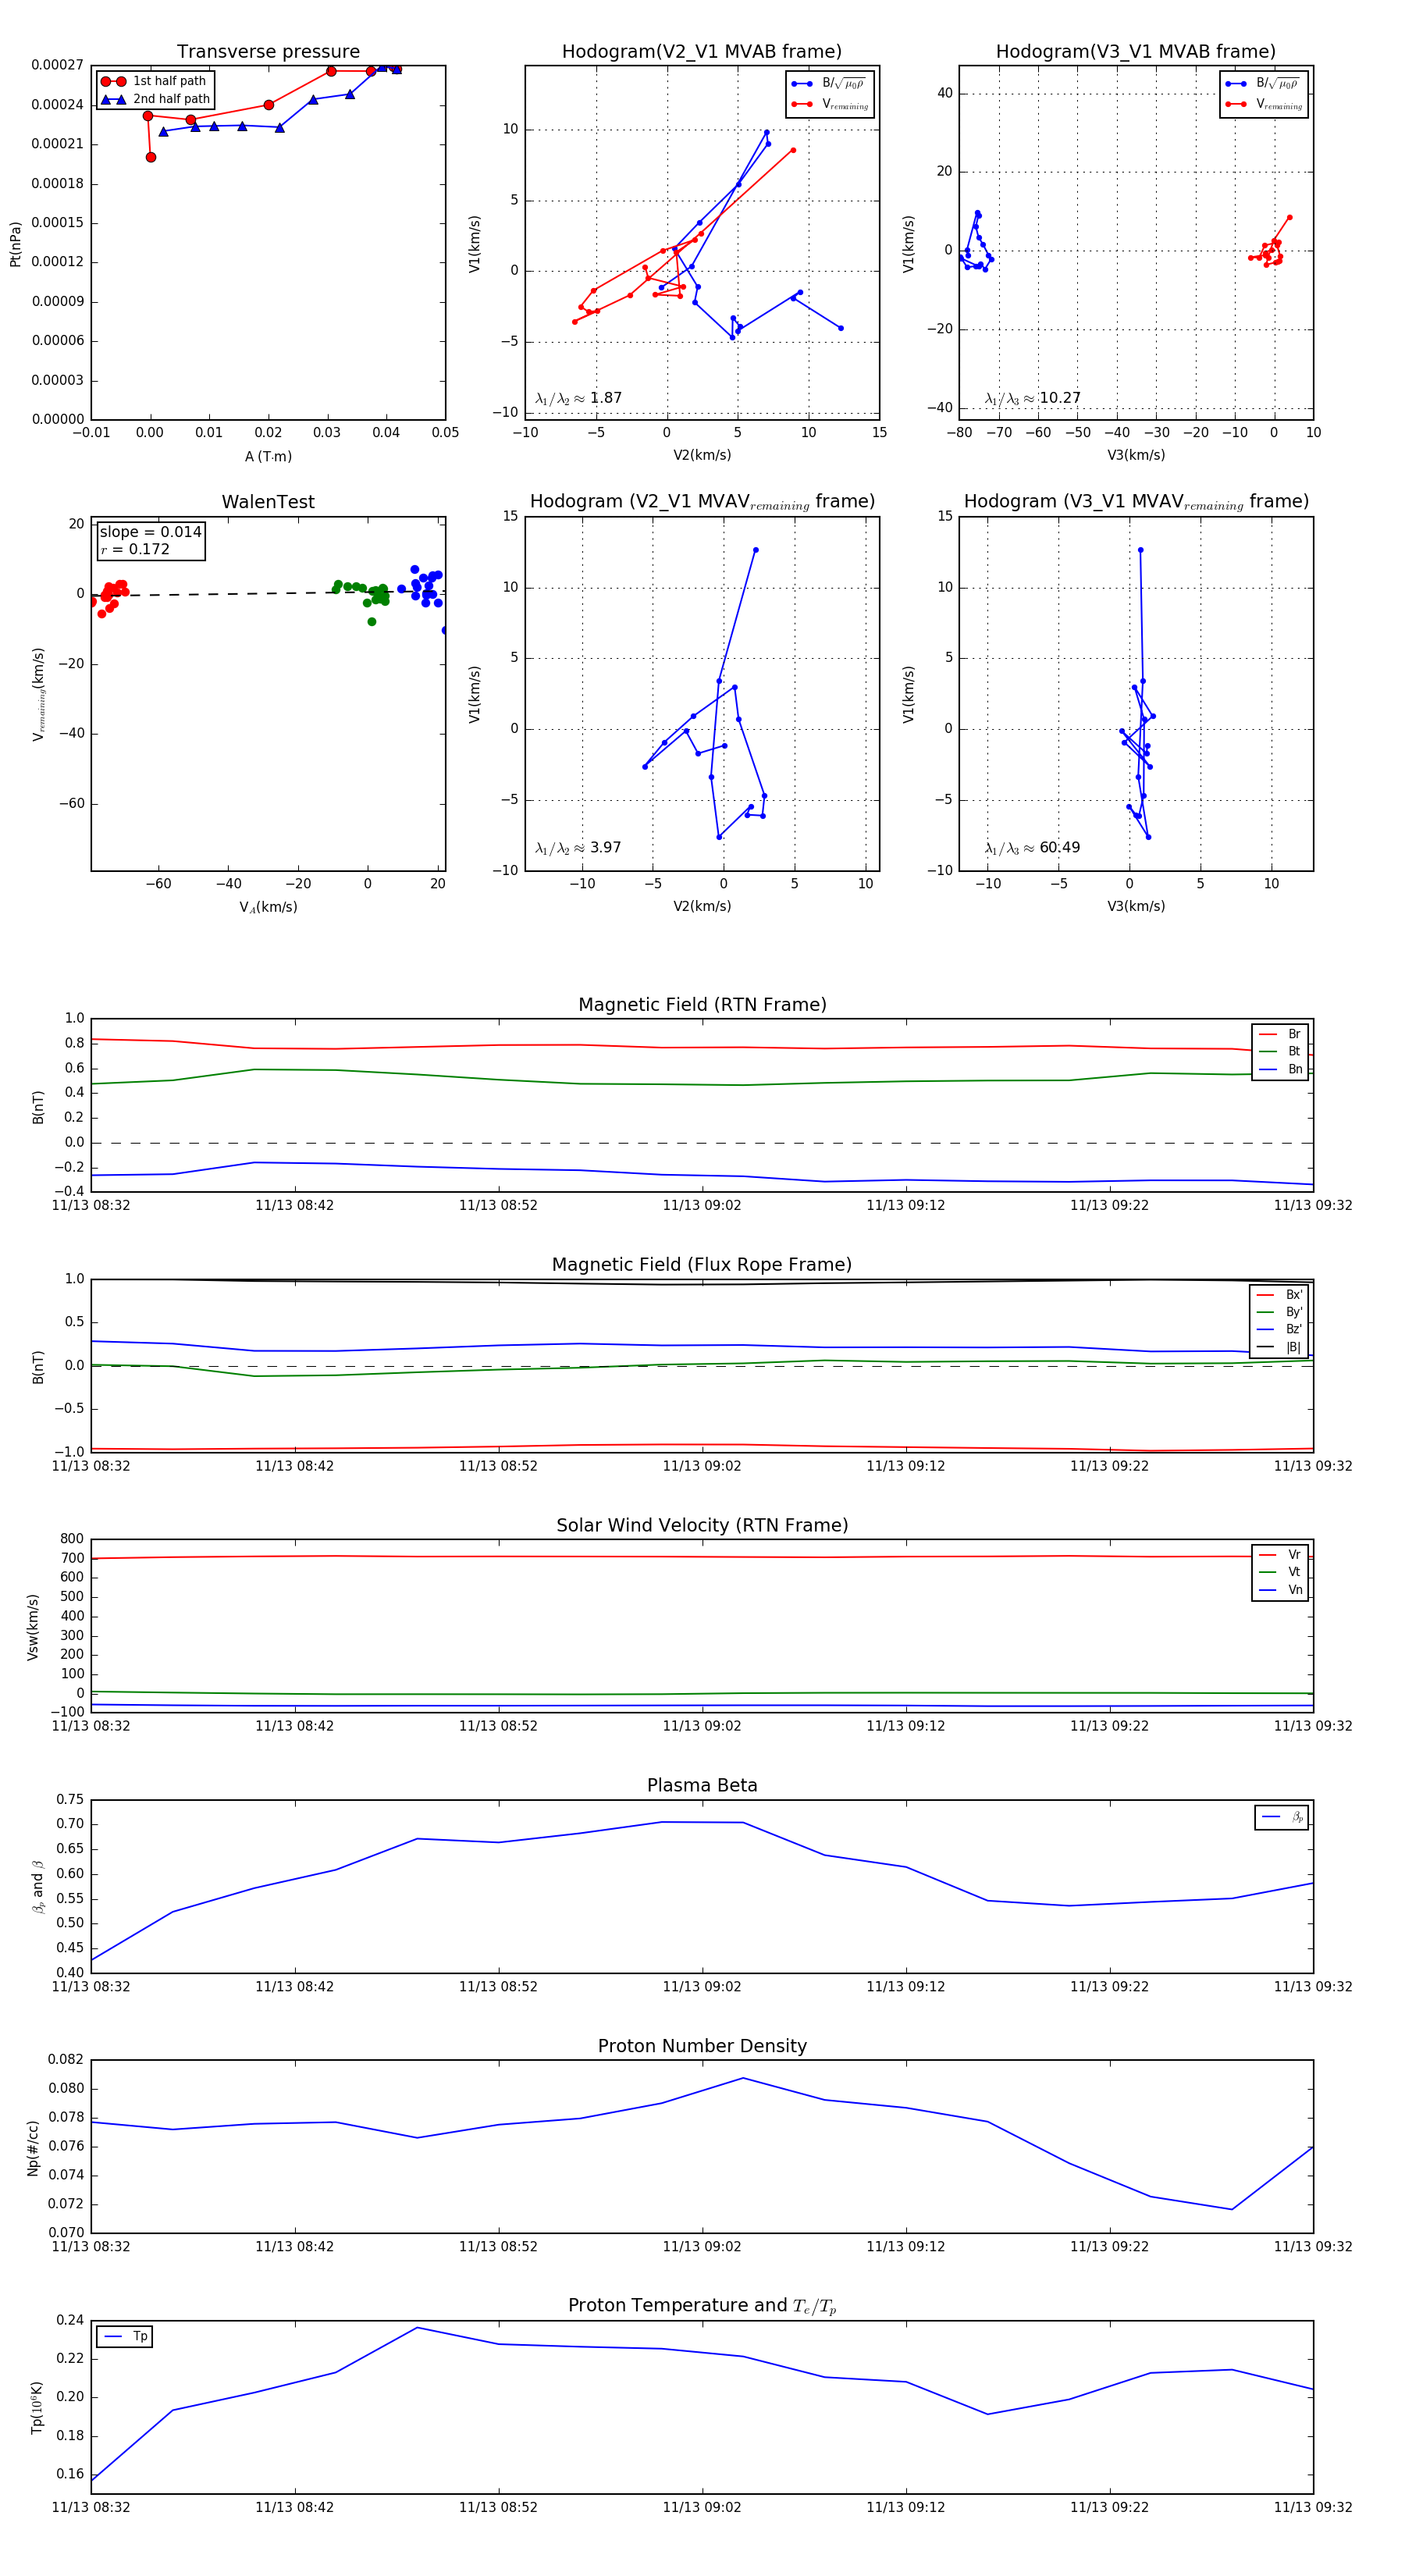
Task: Click the λ1/λ3 ≈ 10.27 annotation
Action: point(1032,398)
